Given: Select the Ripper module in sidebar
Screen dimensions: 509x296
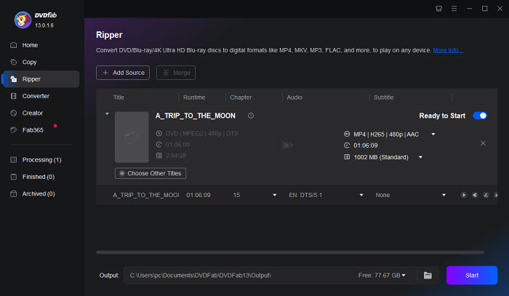Looking at the screenshot, I should pos(41,79).
